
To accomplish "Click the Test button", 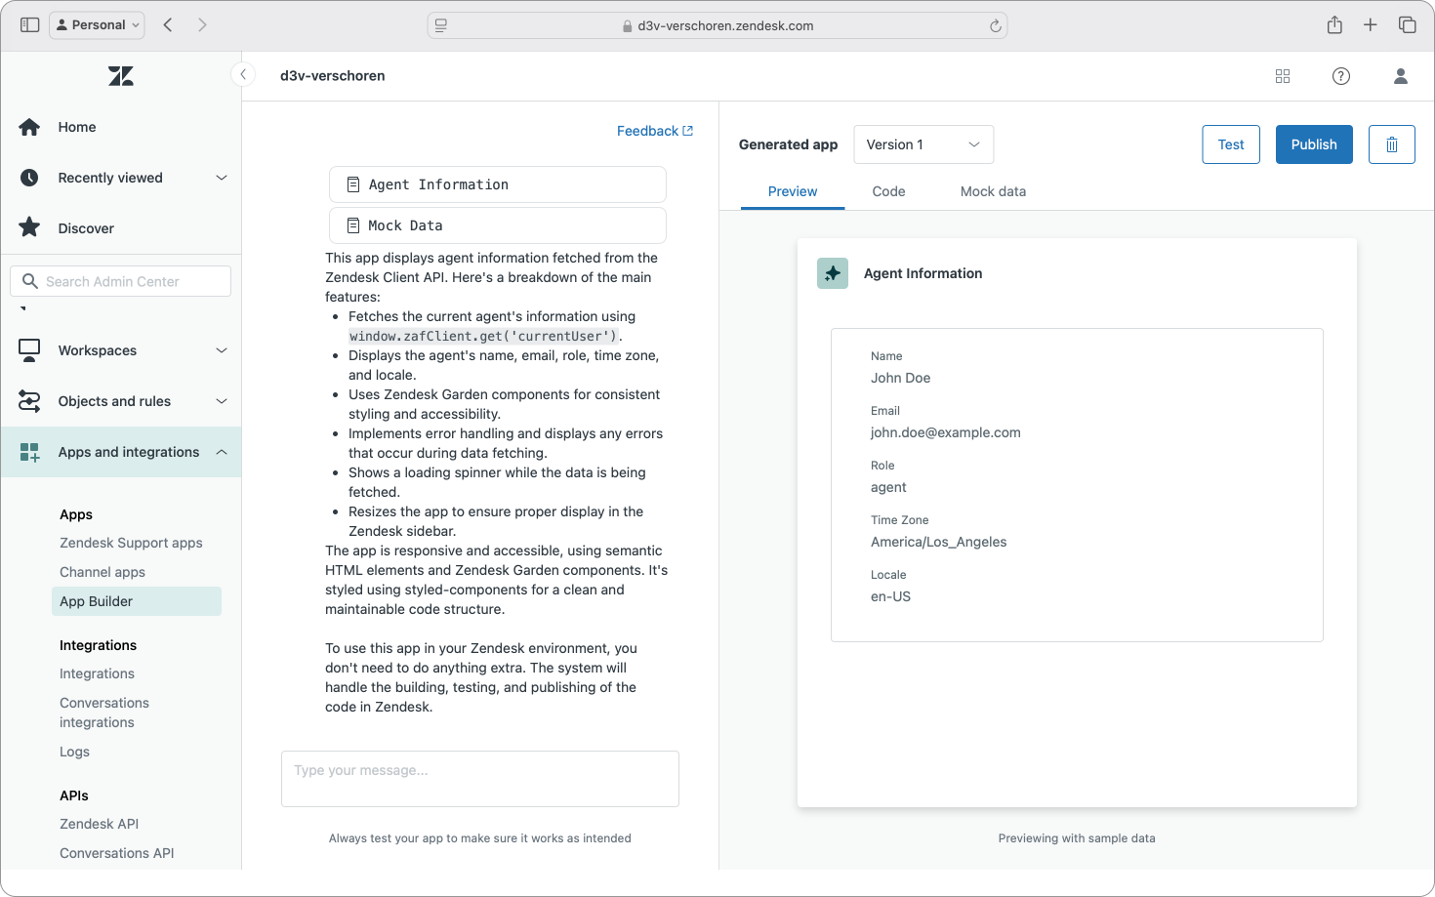I will pos(1231,144).
